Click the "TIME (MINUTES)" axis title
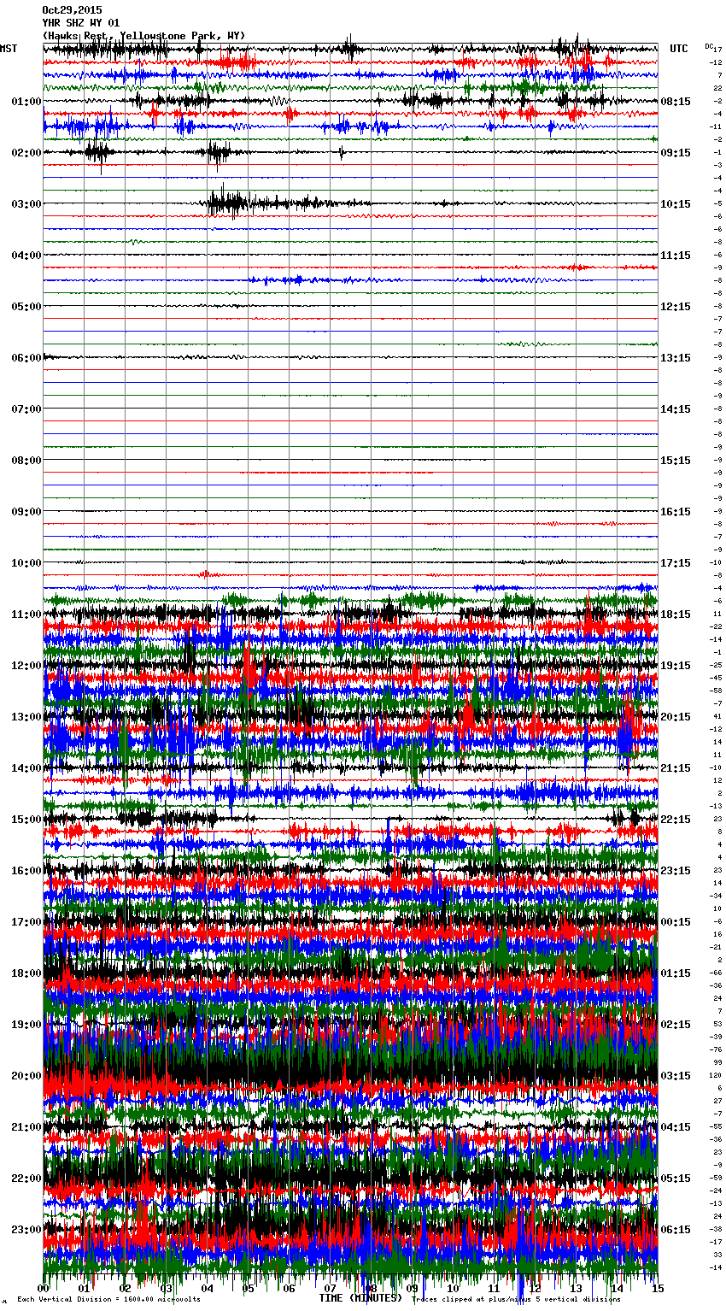Image resolution: width=726 pixels, height=1311 pixels. coord(360,1298)
